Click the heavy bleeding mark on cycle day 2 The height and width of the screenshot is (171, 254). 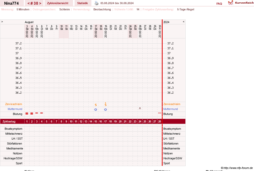click(x=32, y=113)
